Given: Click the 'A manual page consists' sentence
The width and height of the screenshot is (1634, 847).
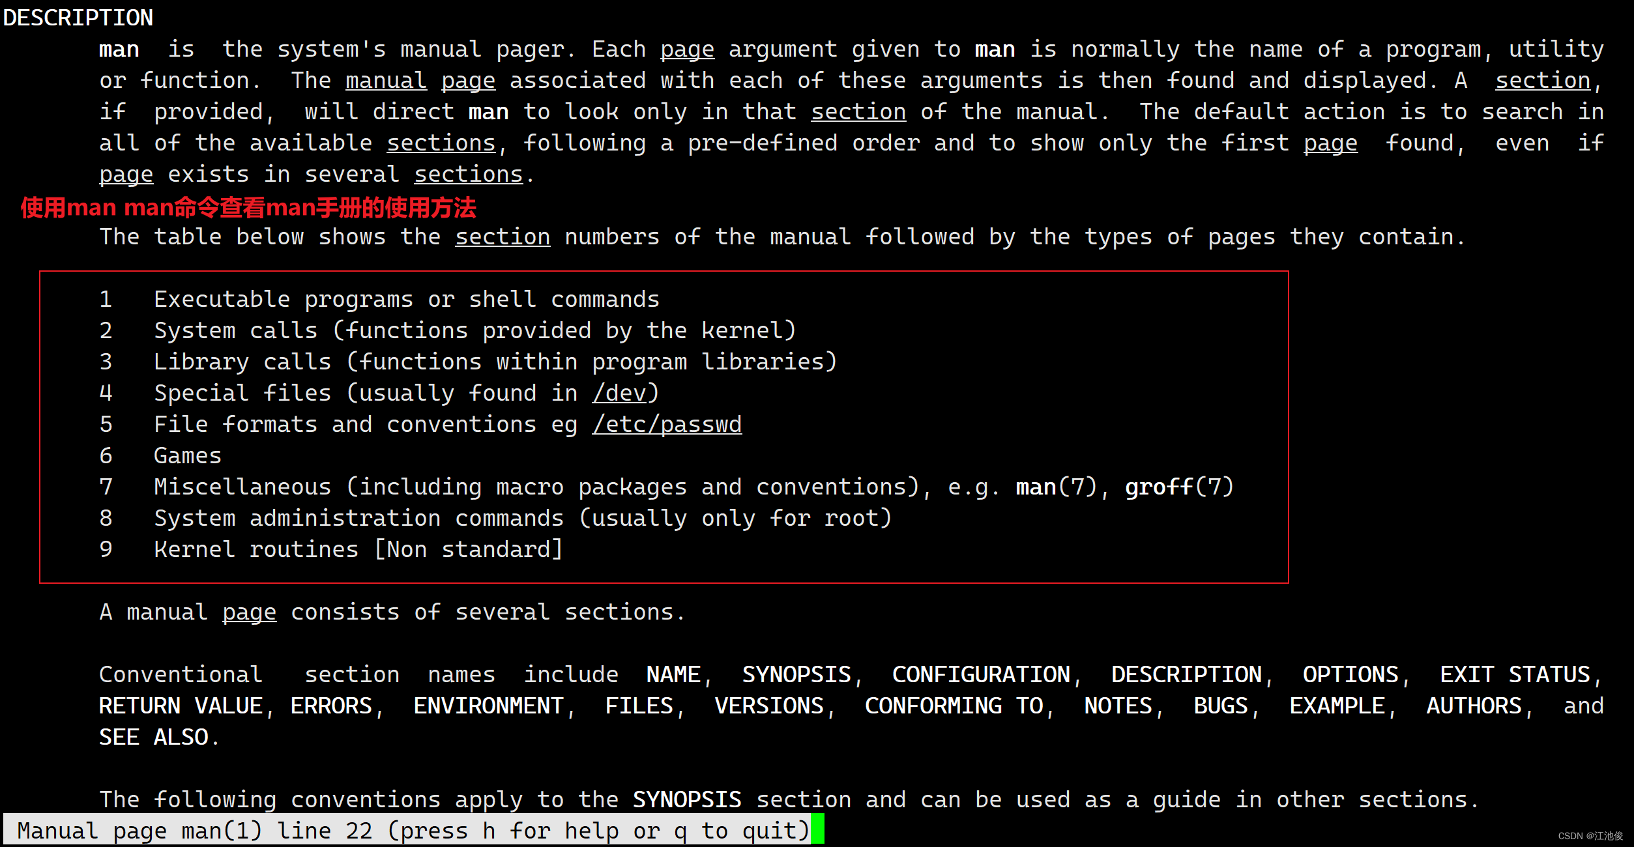Looking at the screenshot, I should pyautogui.click(x=392, y=612).
